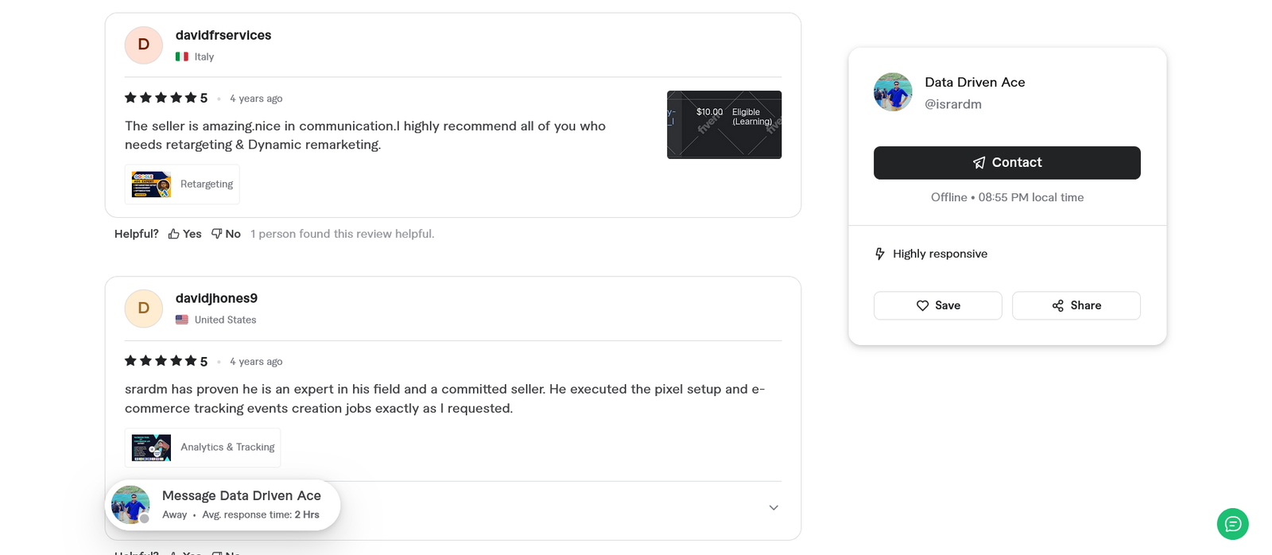This screenshot has height=555, width=1272.
Task: Click the share-network icon on Share button
Action: [1057, 305]
